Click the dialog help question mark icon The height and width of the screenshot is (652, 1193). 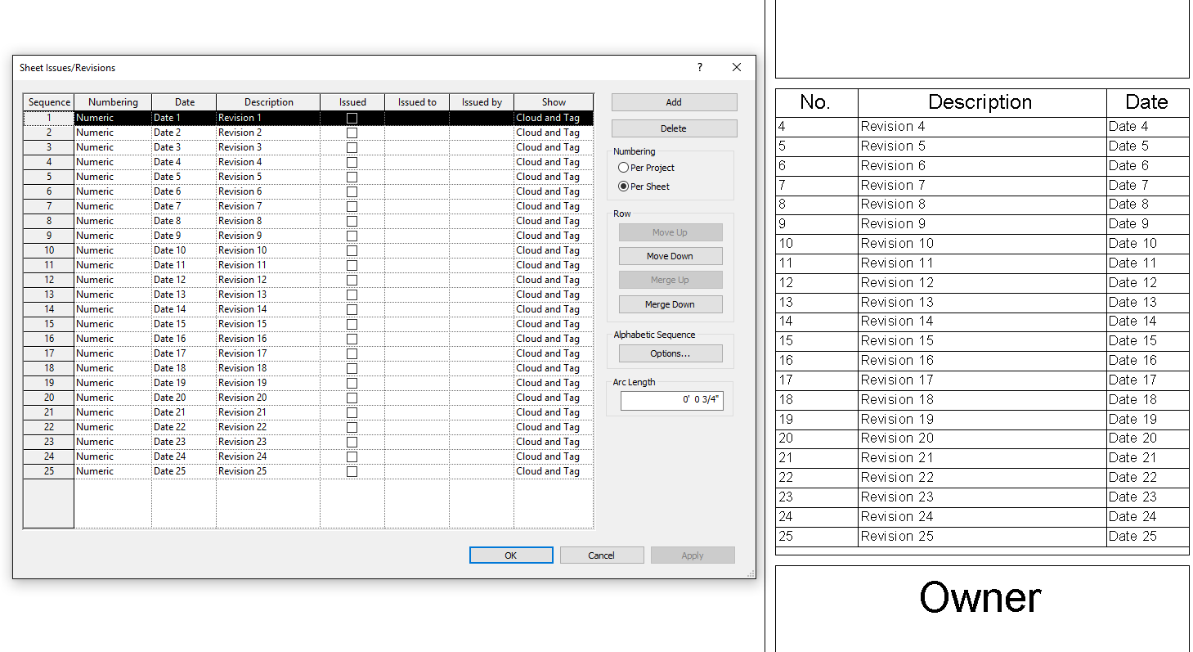pos(699,68)
